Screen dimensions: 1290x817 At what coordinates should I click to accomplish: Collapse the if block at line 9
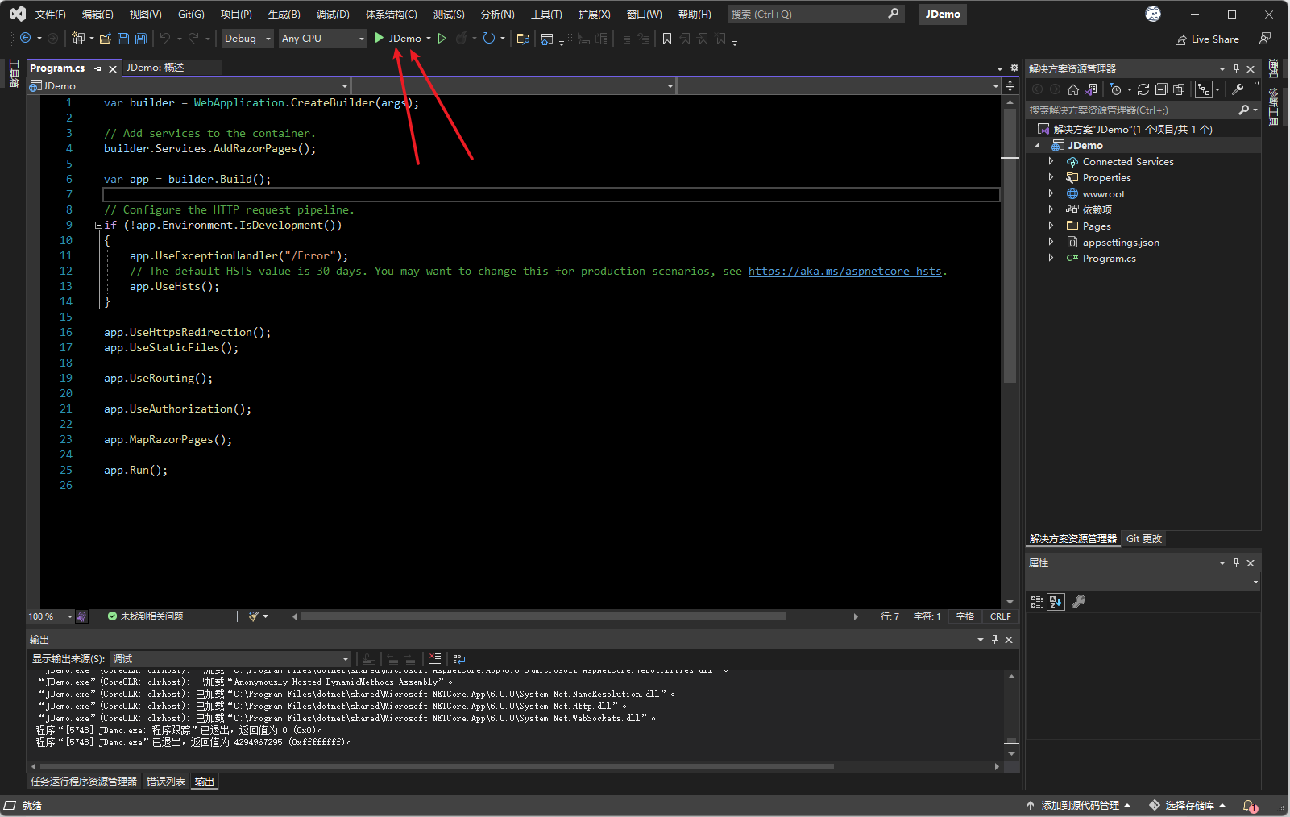[98, 226]
